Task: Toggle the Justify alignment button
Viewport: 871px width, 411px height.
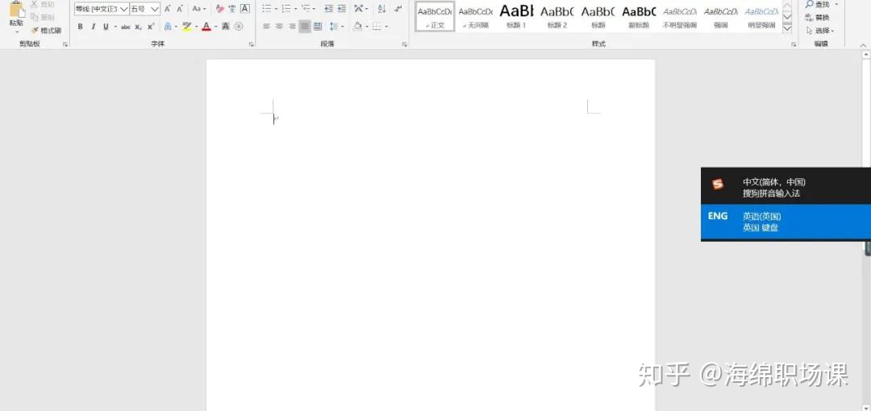Action: click(304, 27)
